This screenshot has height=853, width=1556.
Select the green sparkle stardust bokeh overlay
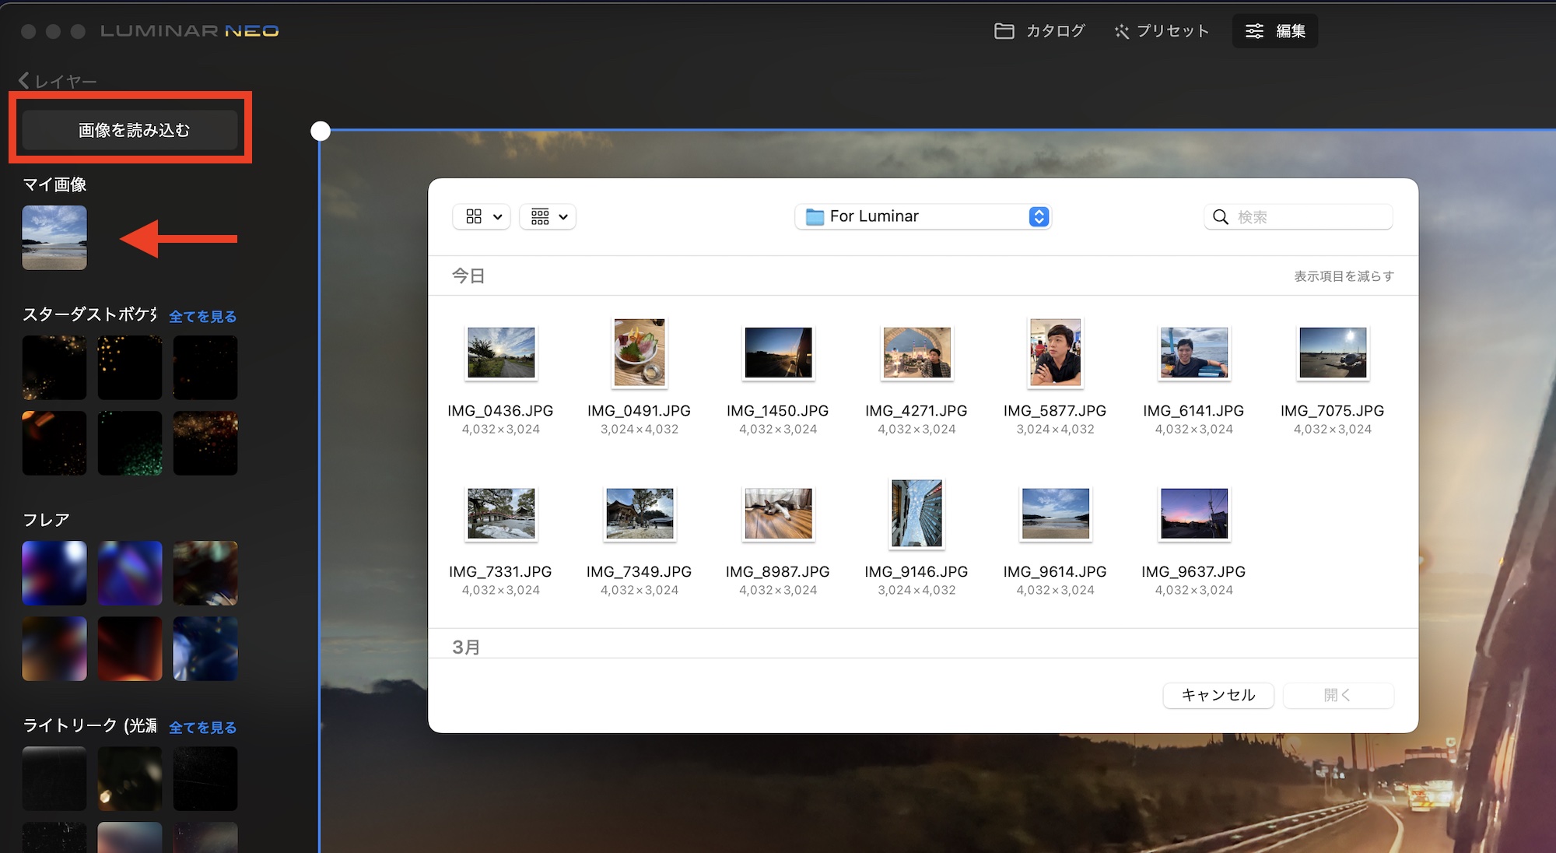click(130, 444)
